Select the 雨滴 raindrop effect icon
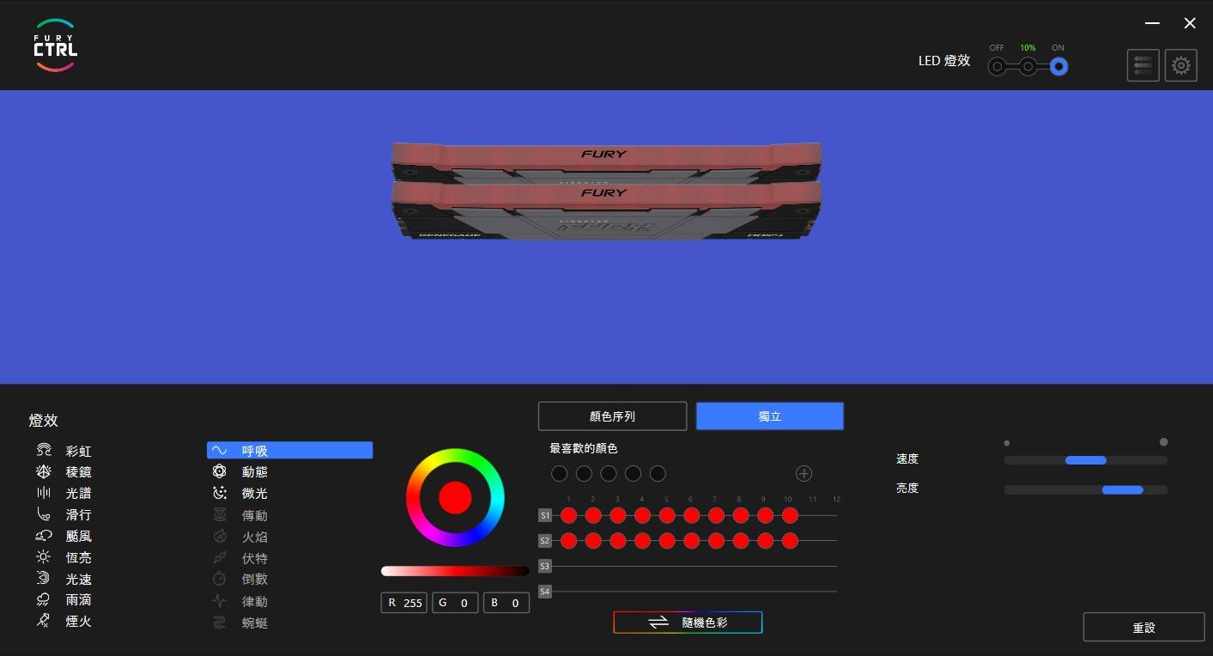Viewport: 1213px width, 656px height. [44, 599]
